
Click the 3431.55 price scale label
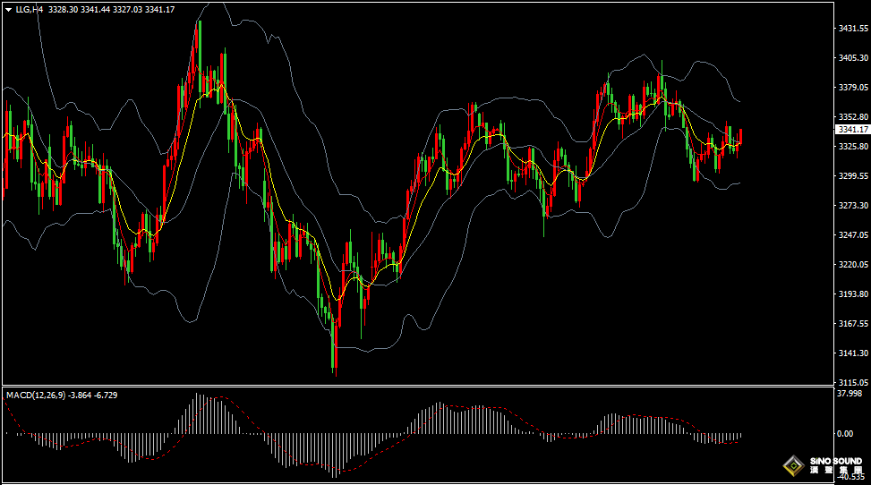pyautogui.click(x=851, y=29)
